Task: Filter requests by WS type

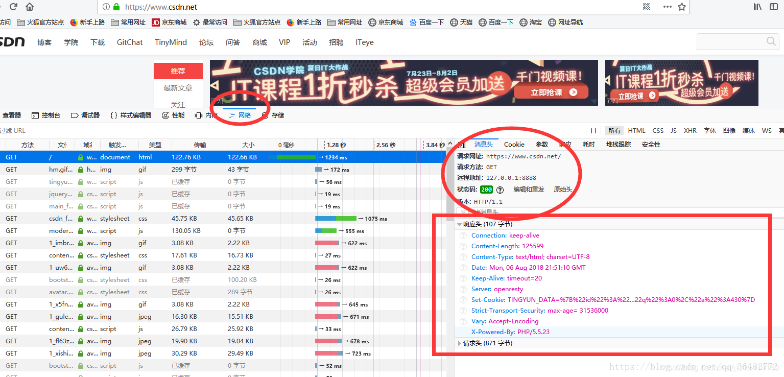Action: [x=767, y=131]
